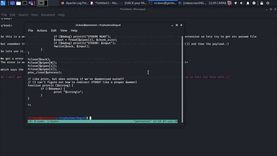Click 'fwrite($sock, $input);' line
Screen dimensions: 277x156
pyautogui.click(x=72, y=46)
